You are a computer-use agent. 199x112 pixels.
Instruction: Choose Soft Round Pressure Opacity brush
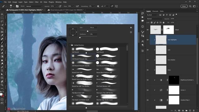coord(83,64)
